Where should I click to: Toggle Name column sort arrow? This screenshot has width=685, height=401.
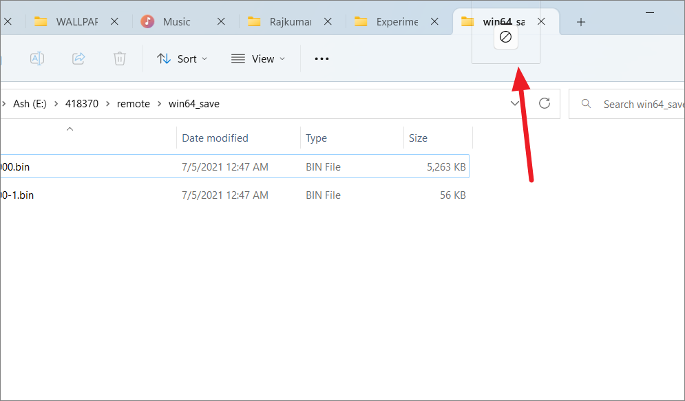pos(70,129)
